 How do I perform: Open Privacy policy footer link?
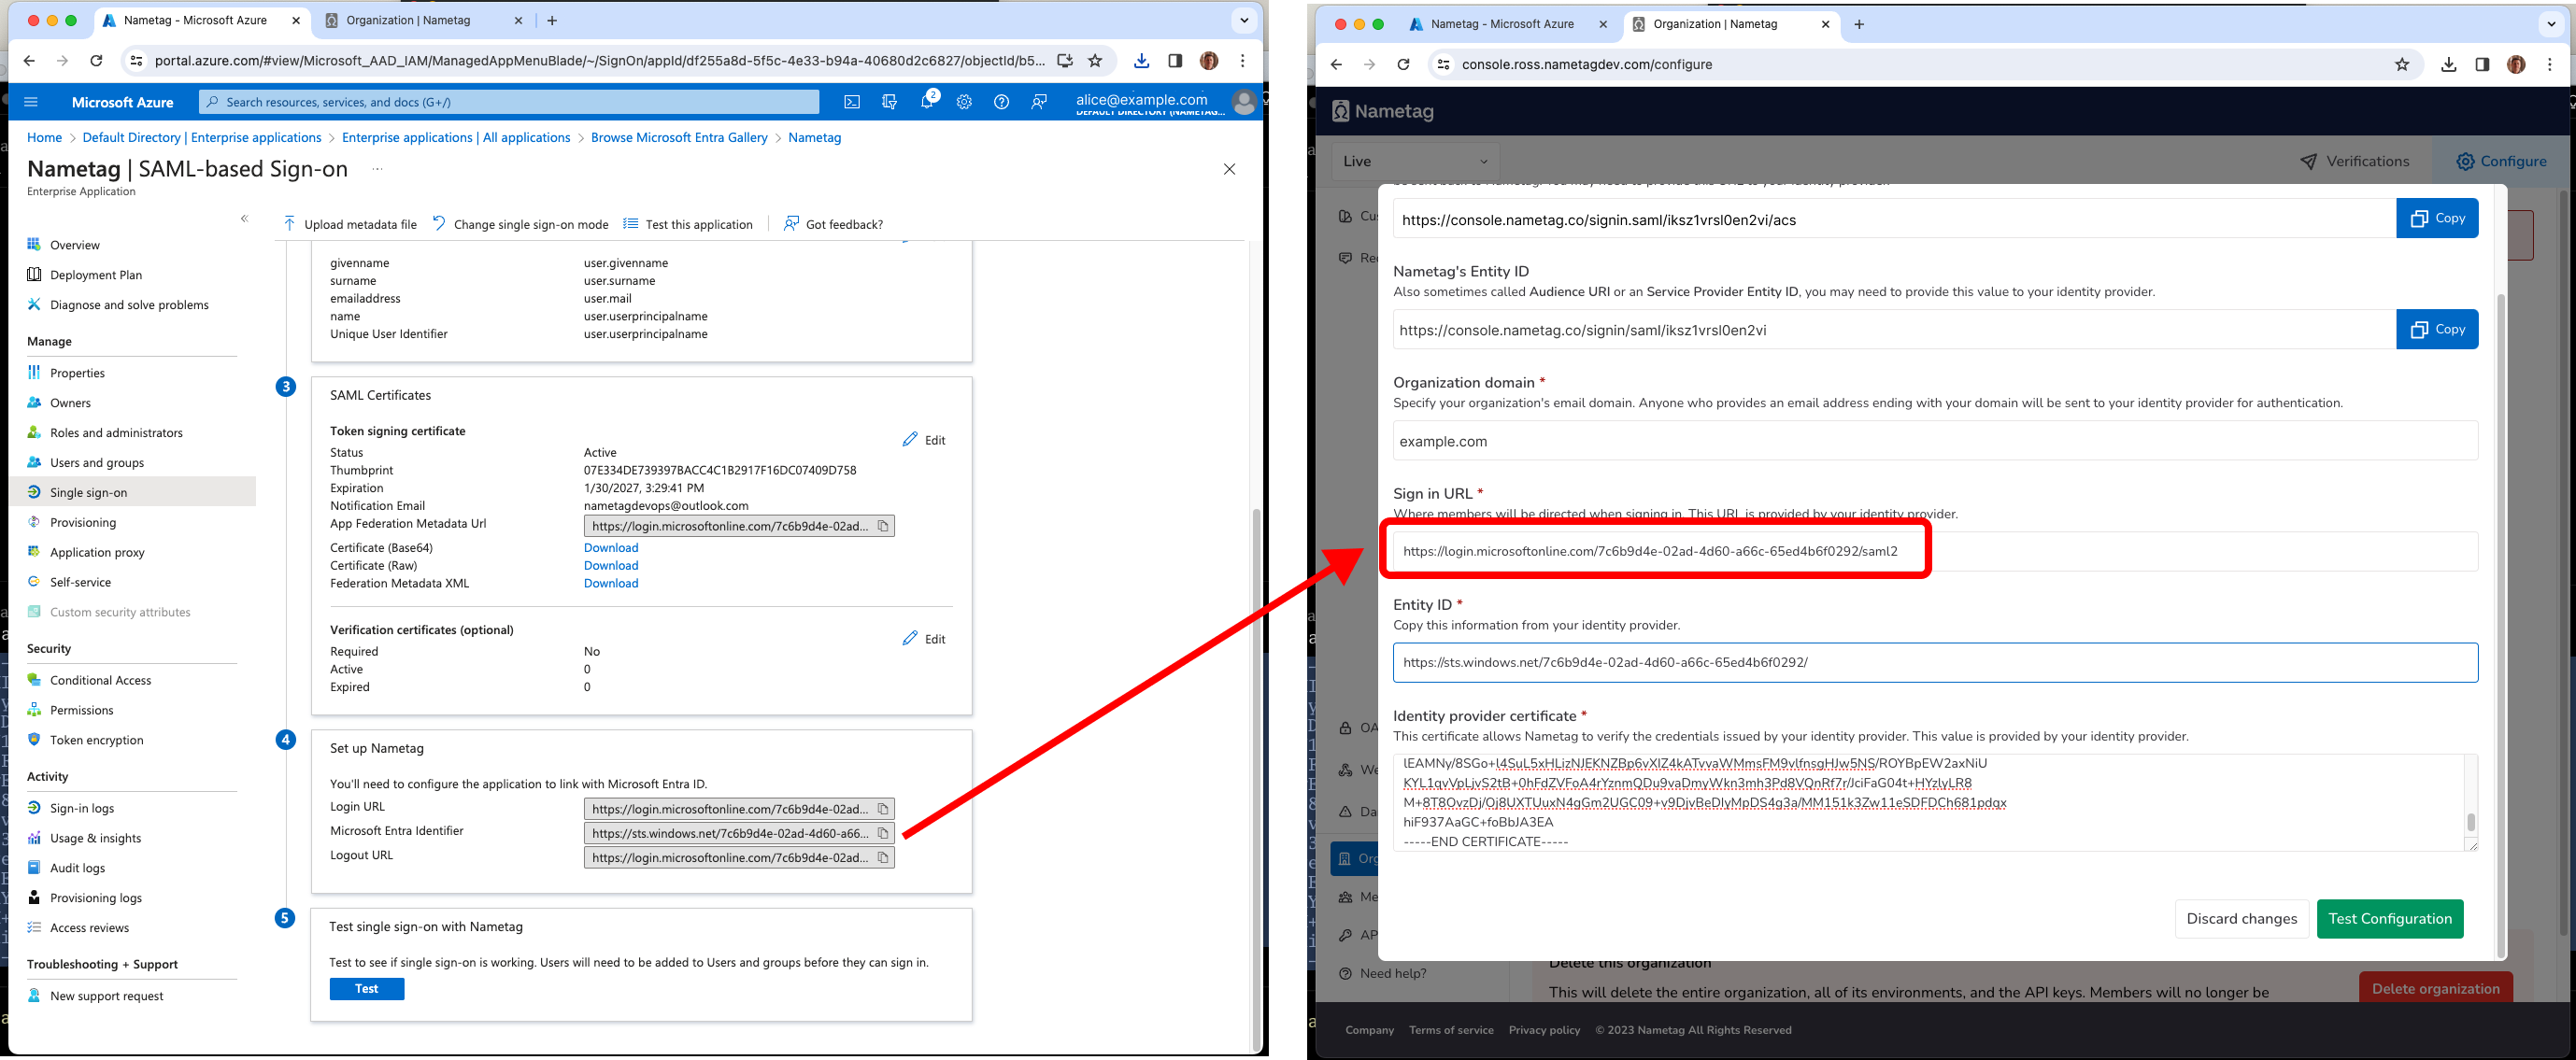[x=1544, y=1030]
